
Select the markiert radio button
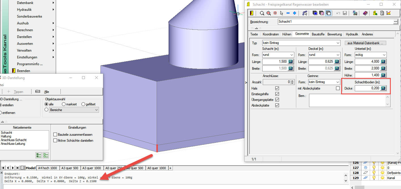(64, 104)
